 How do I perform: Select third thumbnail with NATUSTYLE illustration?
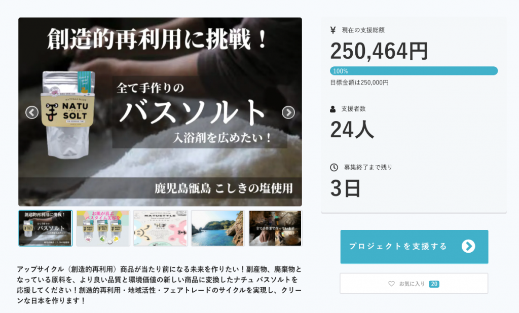coord(161,228)
